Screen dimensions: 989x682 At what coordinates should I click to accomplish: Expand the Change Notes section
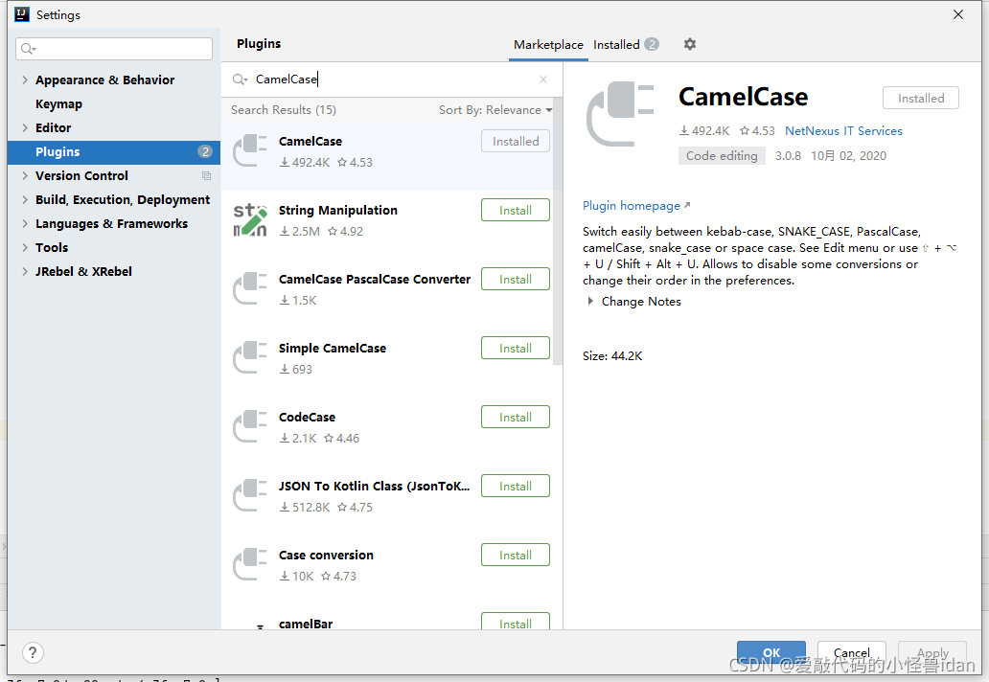(x=590, y=302)
